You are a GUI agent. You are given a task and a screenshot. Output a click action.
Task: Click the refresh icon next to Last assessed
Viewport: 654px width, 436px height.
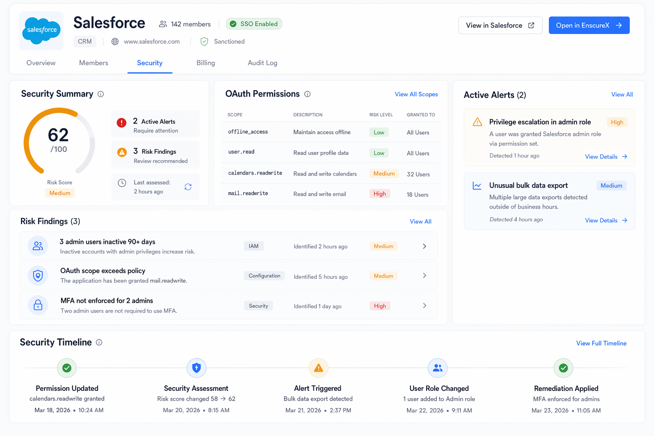pyautogui.click(x=188, y=187)
